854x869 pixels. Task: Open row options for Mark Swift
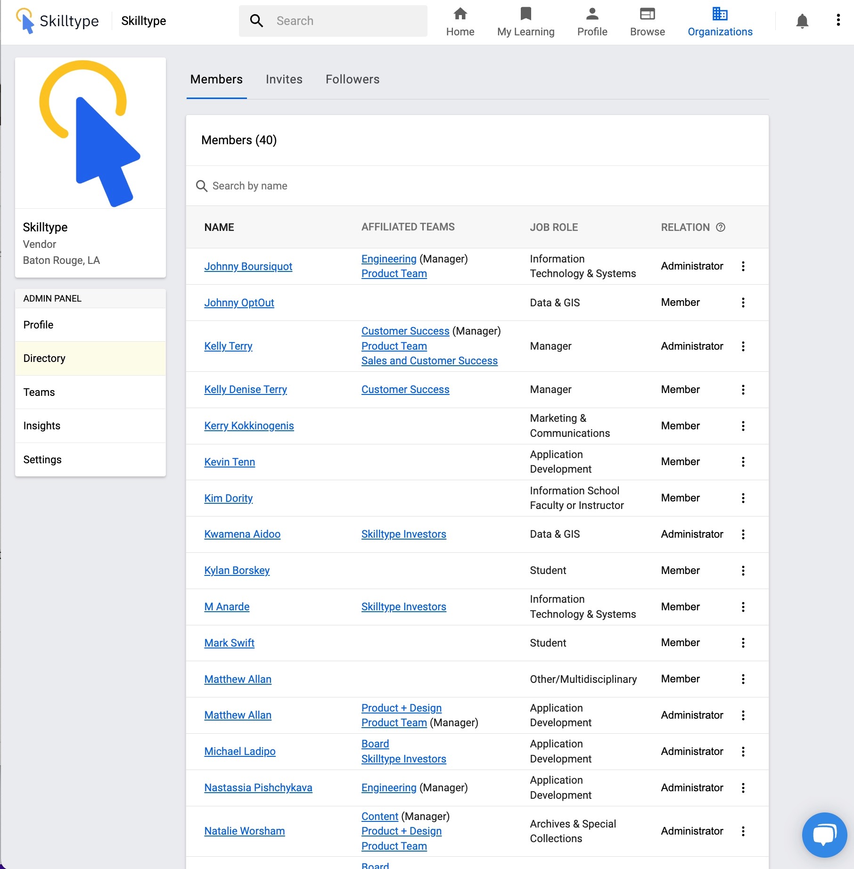coord(743,643)
